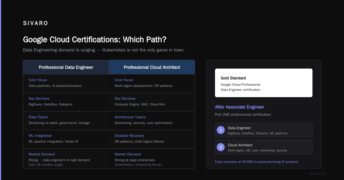This screenshot has height=180, width=344.
Task: Click 'Market Demand' label under Cloud Architect
Action: click(x=128, y=154)
